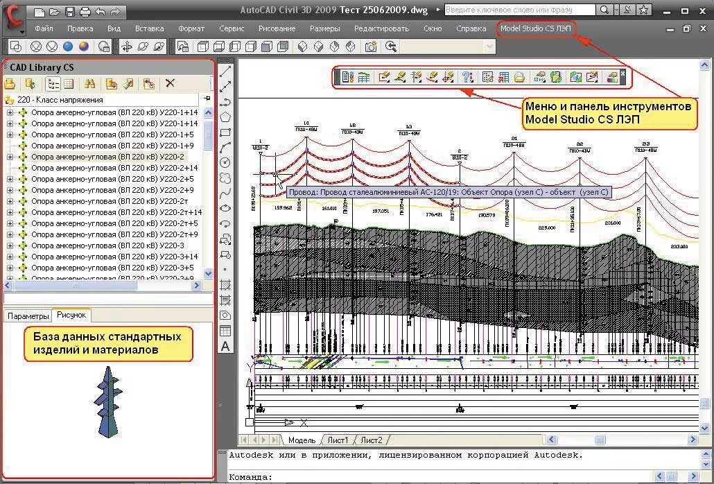Toggle tree view mode in CAD Library
The width and height of the screenshot is (714, 484).
click(53, 83)
